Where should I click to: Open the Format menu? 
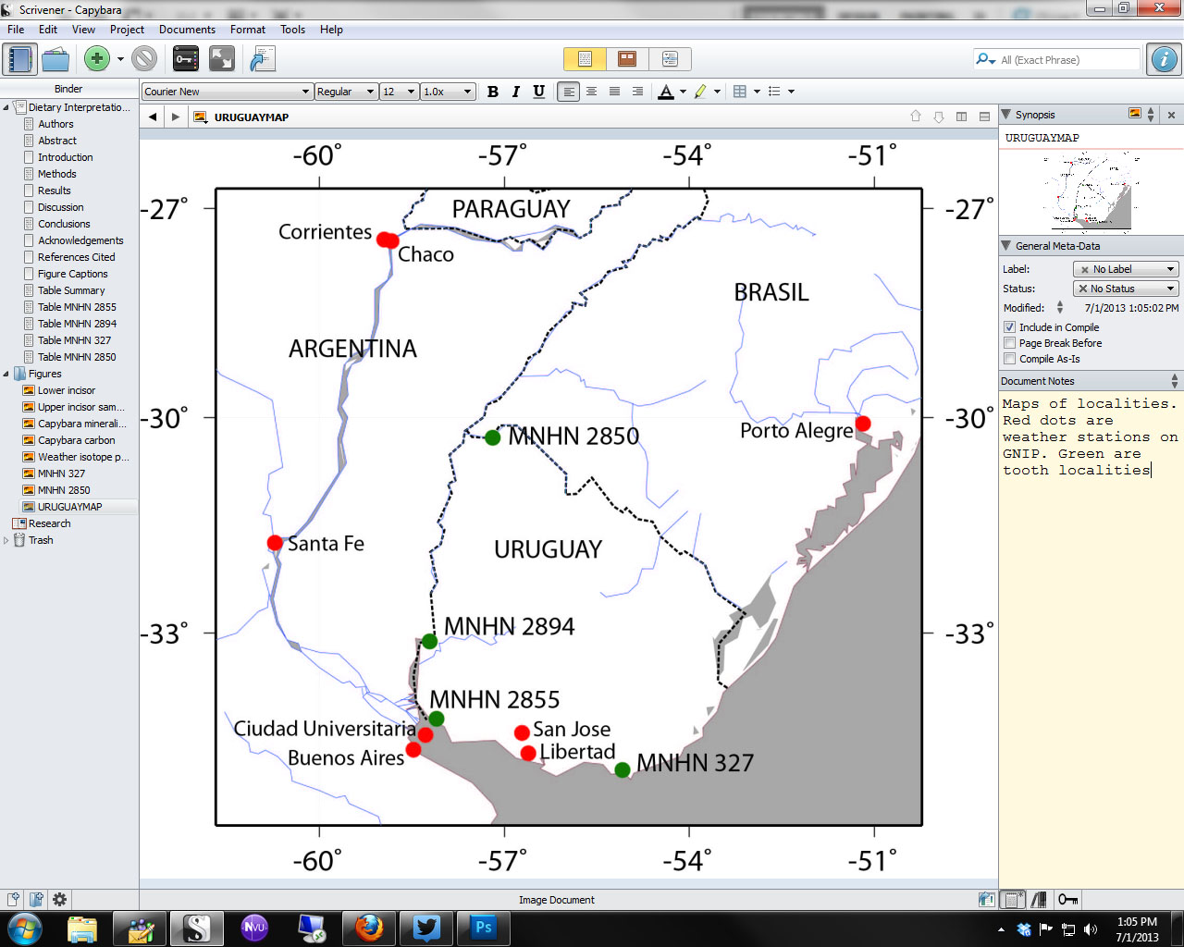248,30
